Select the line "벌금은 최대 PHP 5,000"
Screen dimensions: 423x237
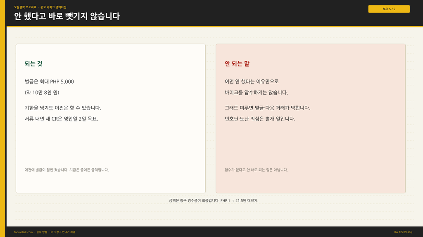(x=49, y=81)
